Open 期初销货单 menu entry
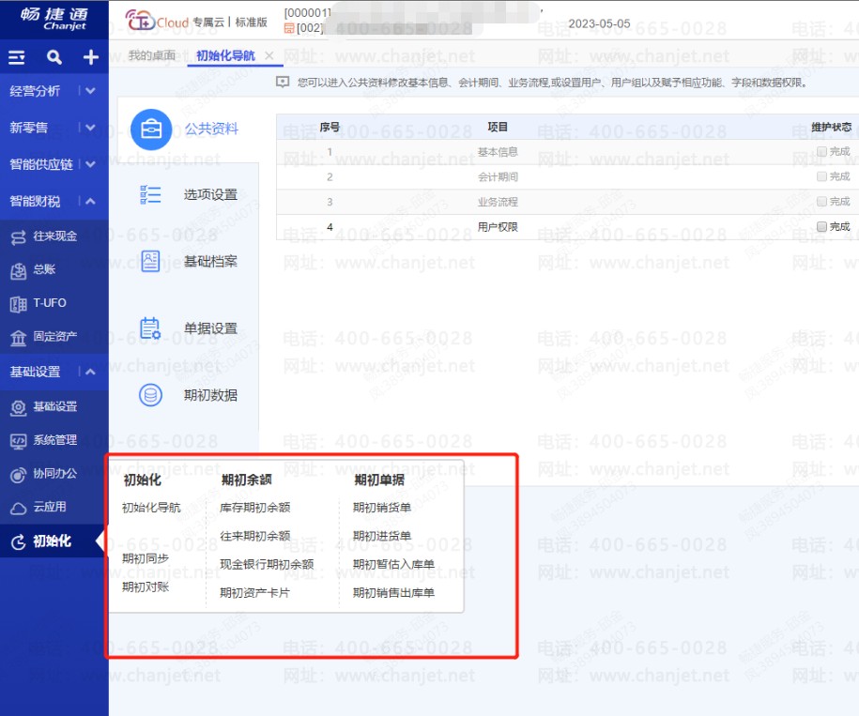This screenshot has height=716, width=859. pyautogui.click(x=382, y=508)
